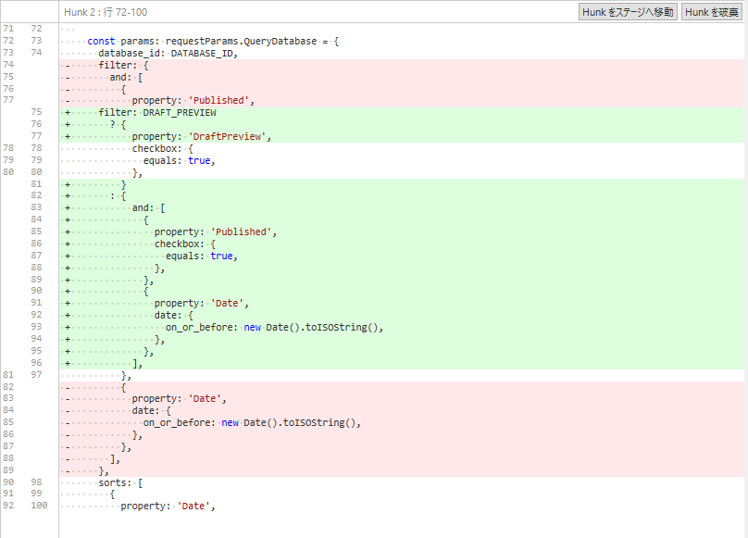
Task: Click the 'sorts: [' line
Action: pyautogui.click(x=120, y=482)
